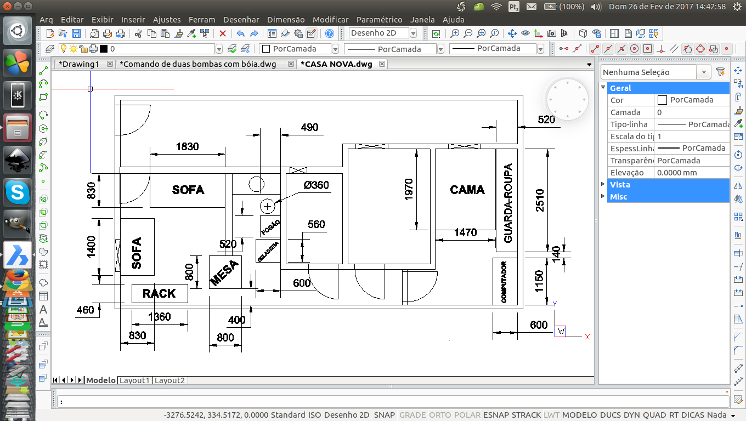746x421 pixels.
Task: Save drawing using the floppy disk icon
Action: click(x=76, y=33)
